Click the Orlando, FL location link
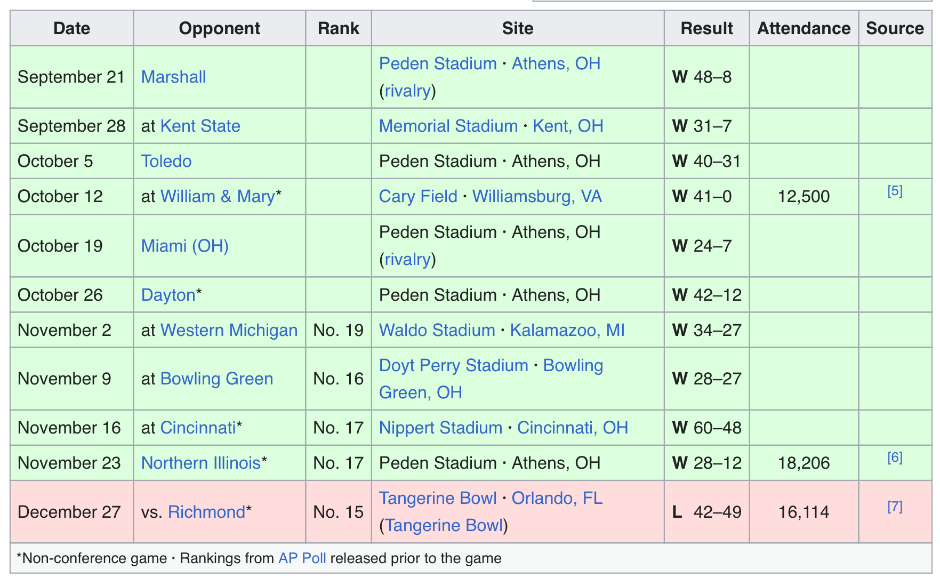 557,498
